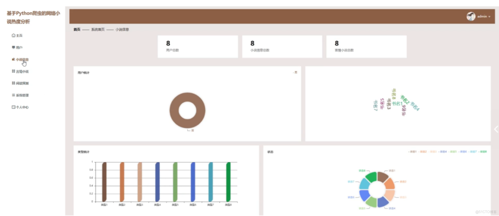Open the 用户 sidebar menu item

click(17, 48)
